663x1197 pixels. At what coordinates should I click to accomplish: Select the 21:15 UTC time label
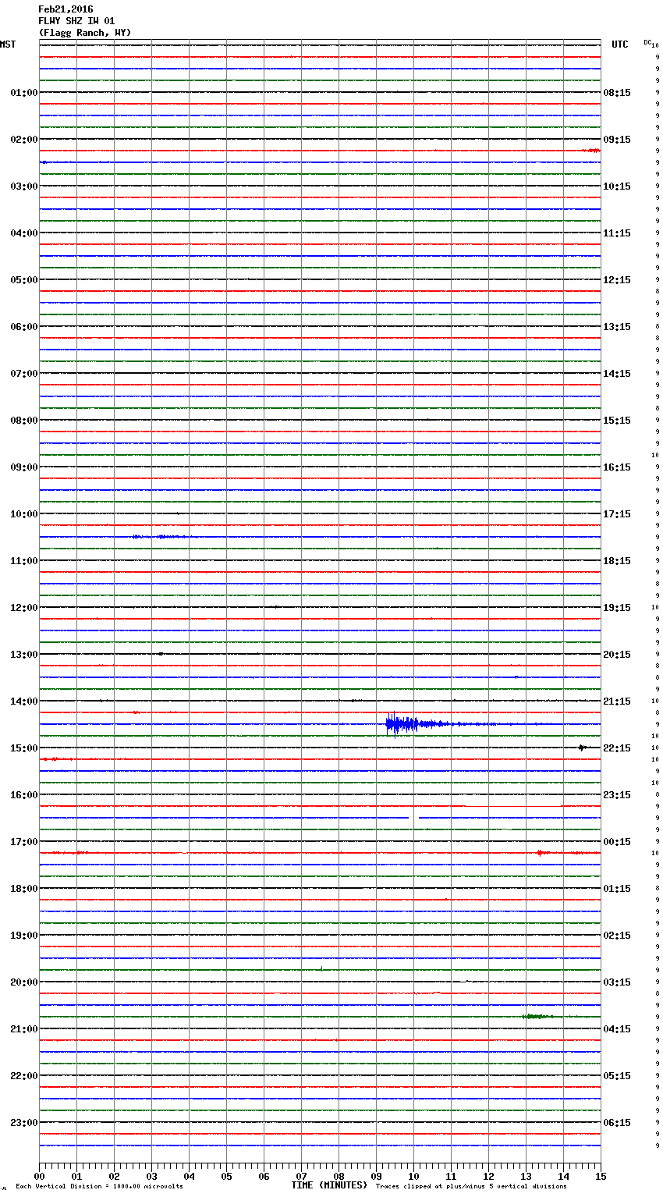(617, 702)
